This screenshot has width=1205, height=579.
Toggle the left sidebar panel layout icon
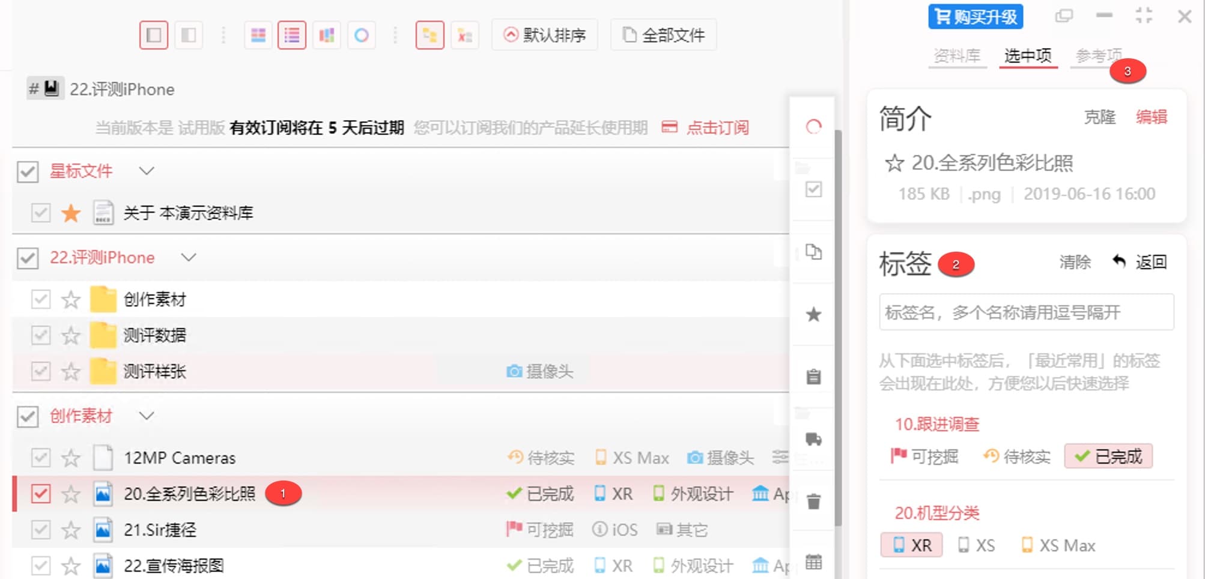click(x=154, y=35)
